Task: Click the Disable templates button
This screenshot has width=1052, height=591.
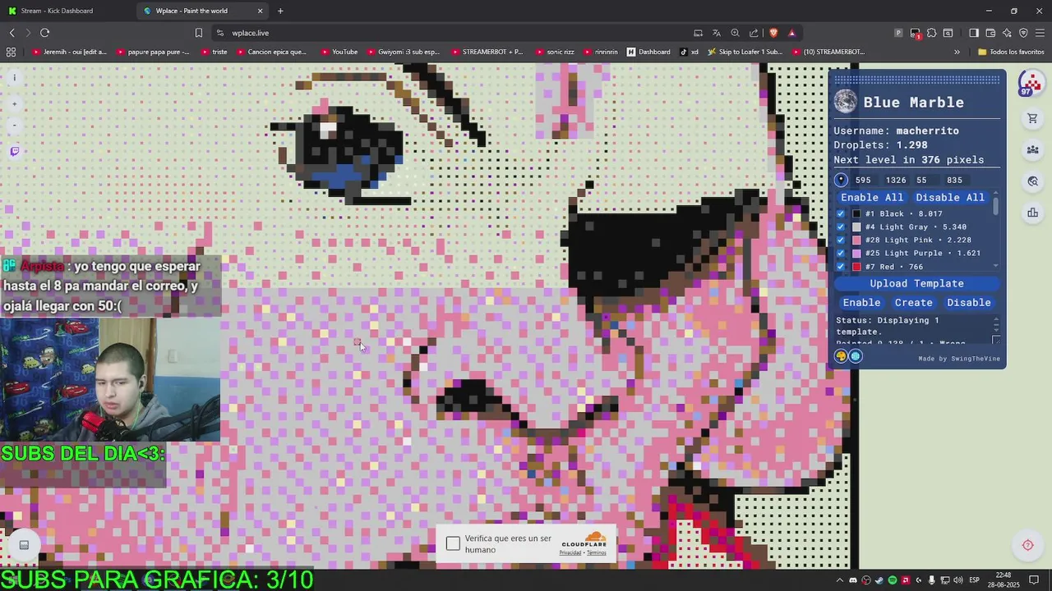Action: pyautogui.click(x=969, y=302)
